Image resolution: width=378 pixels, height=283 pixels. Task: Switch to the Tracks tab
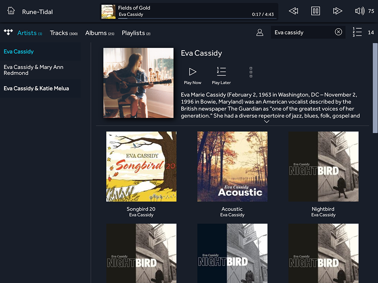tap(63, 33)
